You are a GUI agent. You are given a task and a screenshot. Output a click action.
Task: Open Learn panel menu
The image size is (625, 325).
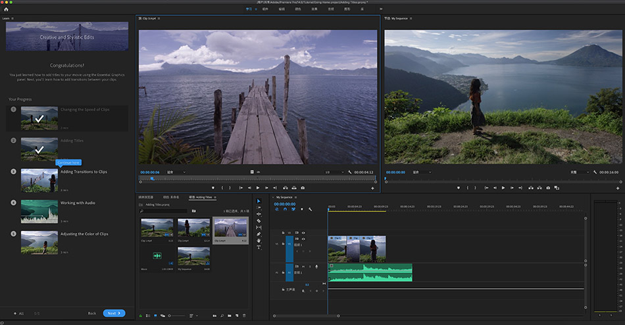click(x=12, y=18)
